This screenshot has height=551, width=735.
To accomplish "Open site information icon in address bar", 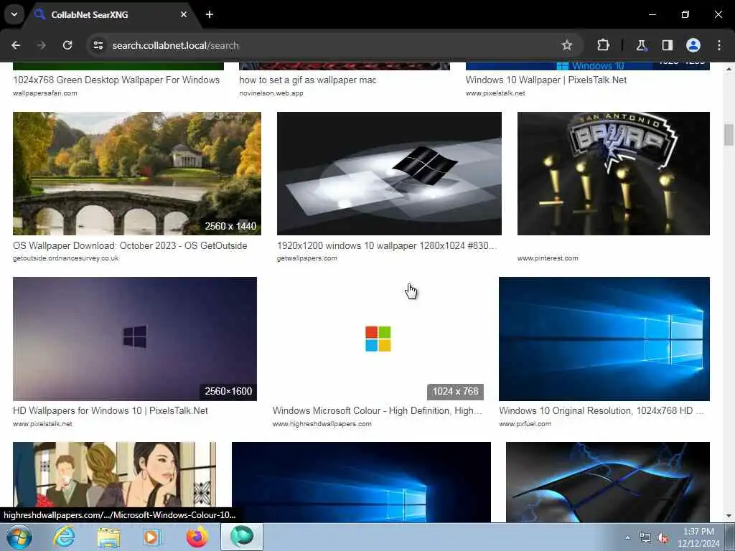I will [x=98, y=45].
